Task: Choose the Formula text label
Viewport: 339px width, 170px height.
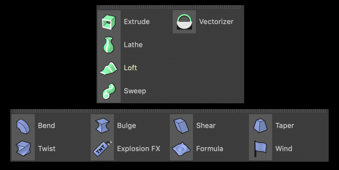Action: coord(210,149)
